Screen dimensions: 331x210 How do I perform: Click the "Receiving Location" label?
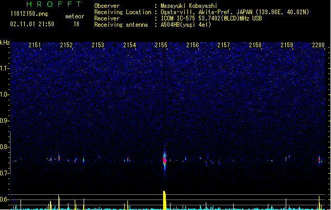123,12
